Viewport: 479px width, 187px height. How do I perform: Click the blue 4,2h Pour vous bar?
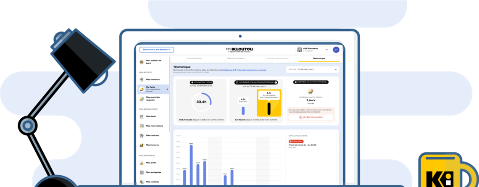click(x=243, y=111)
